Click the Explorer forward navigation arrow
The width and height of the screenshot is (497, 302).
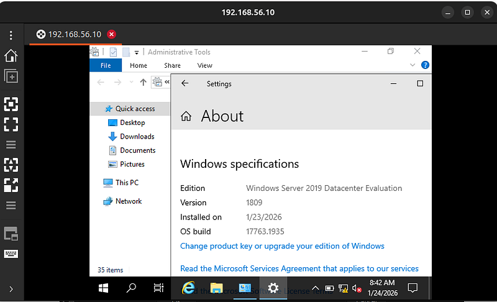[x=117, y=83]
